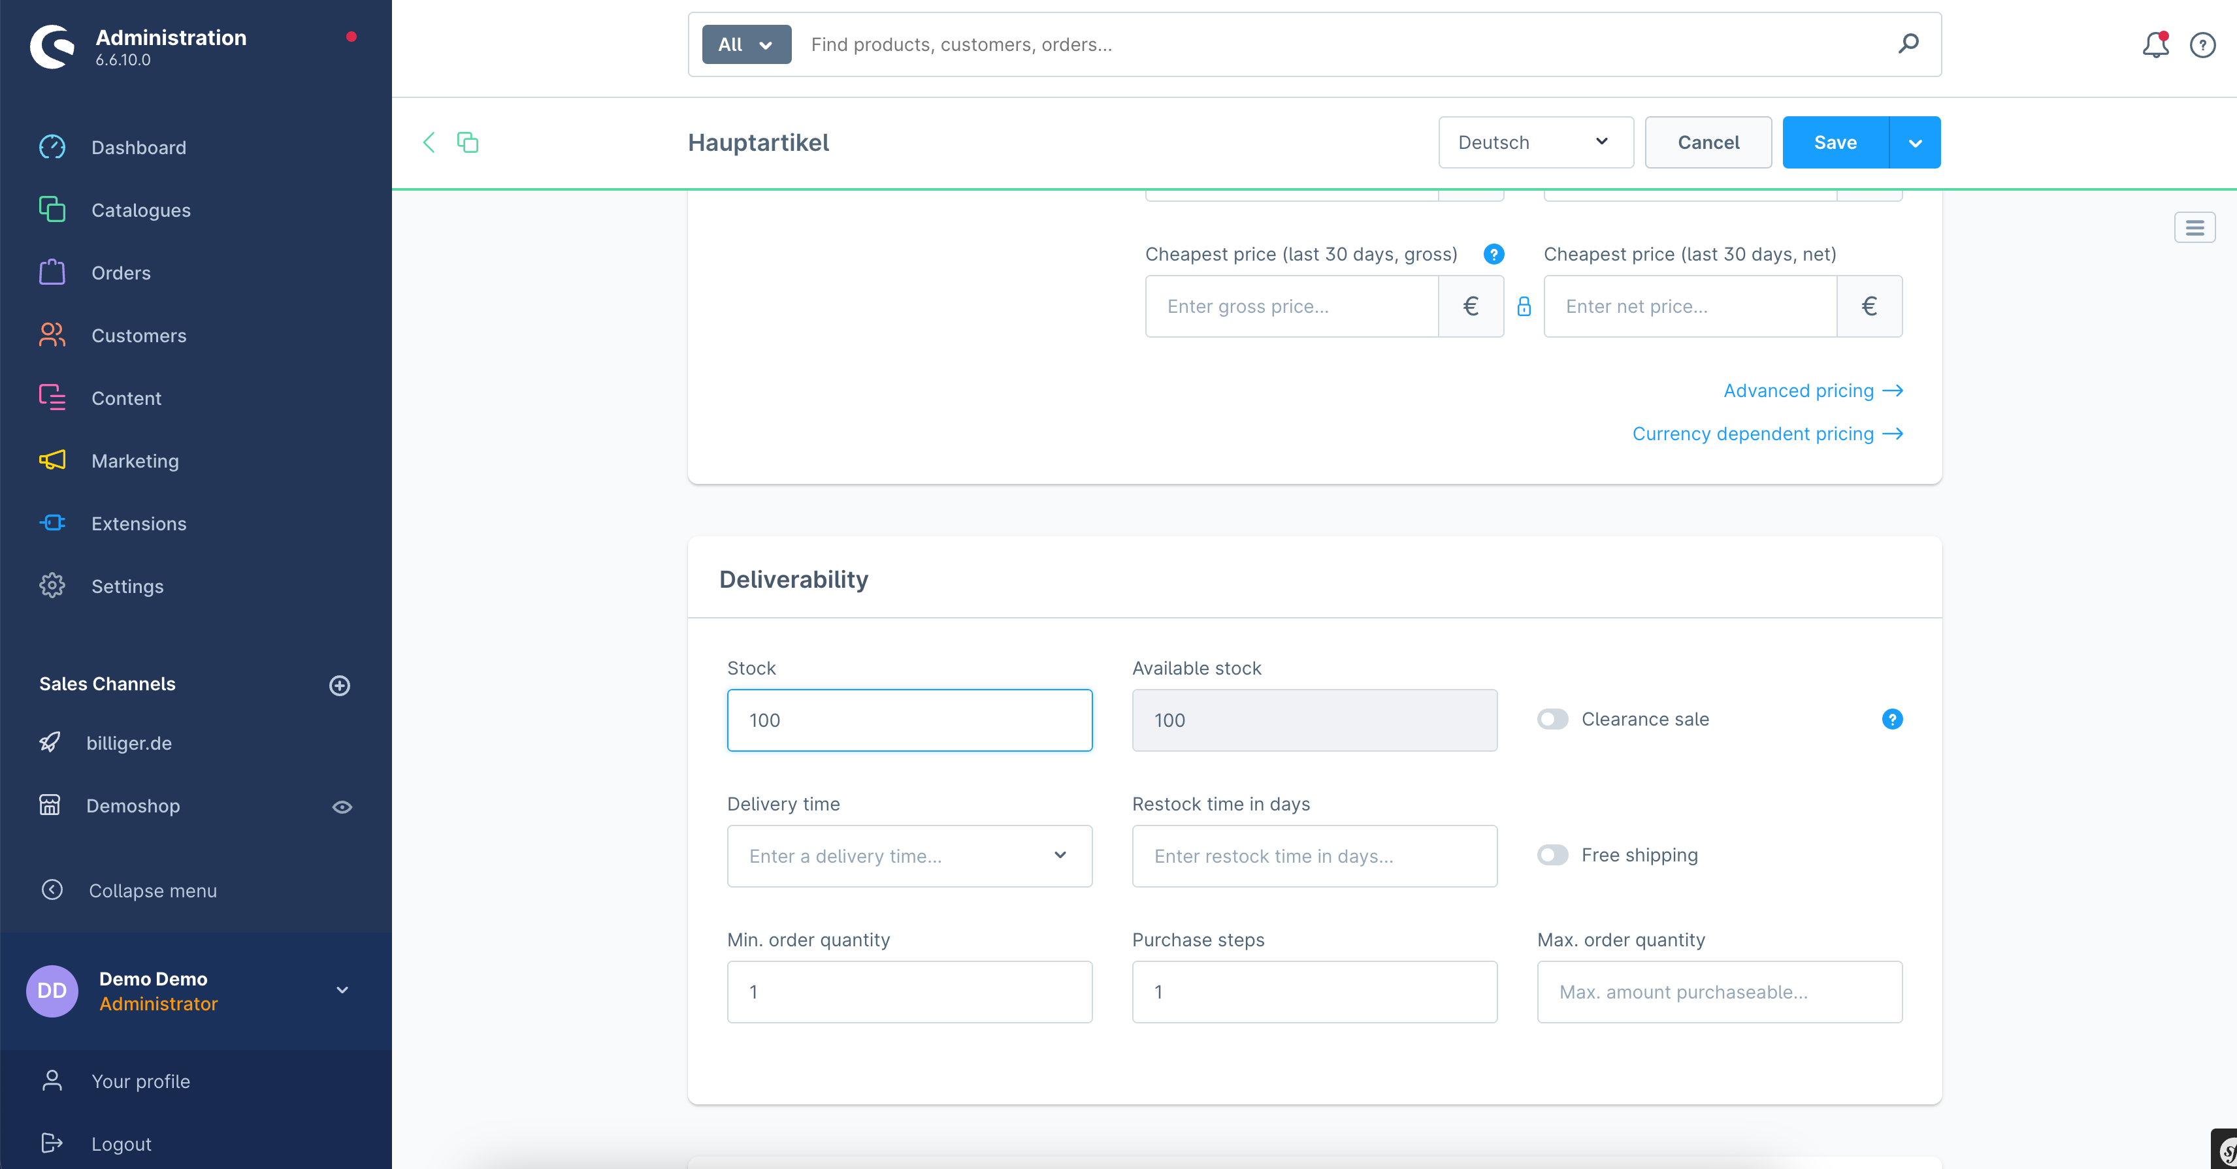Click the Euro symbol of gross price

pos(1471,306)
